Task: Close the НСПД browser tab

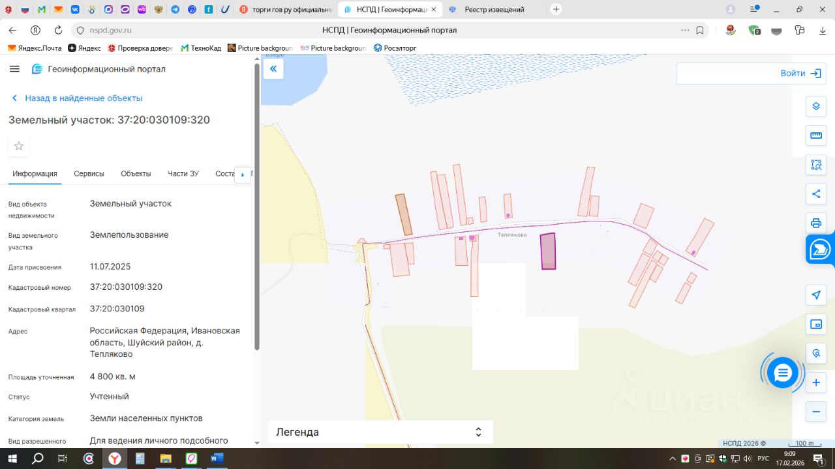Action: click(434, 9)
